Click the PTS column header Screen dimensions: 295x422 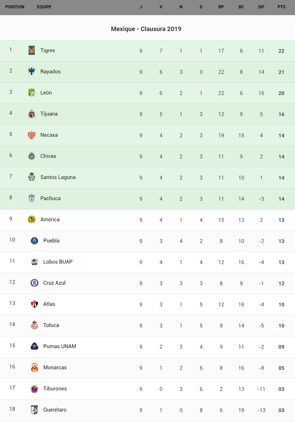coord(281,7)
